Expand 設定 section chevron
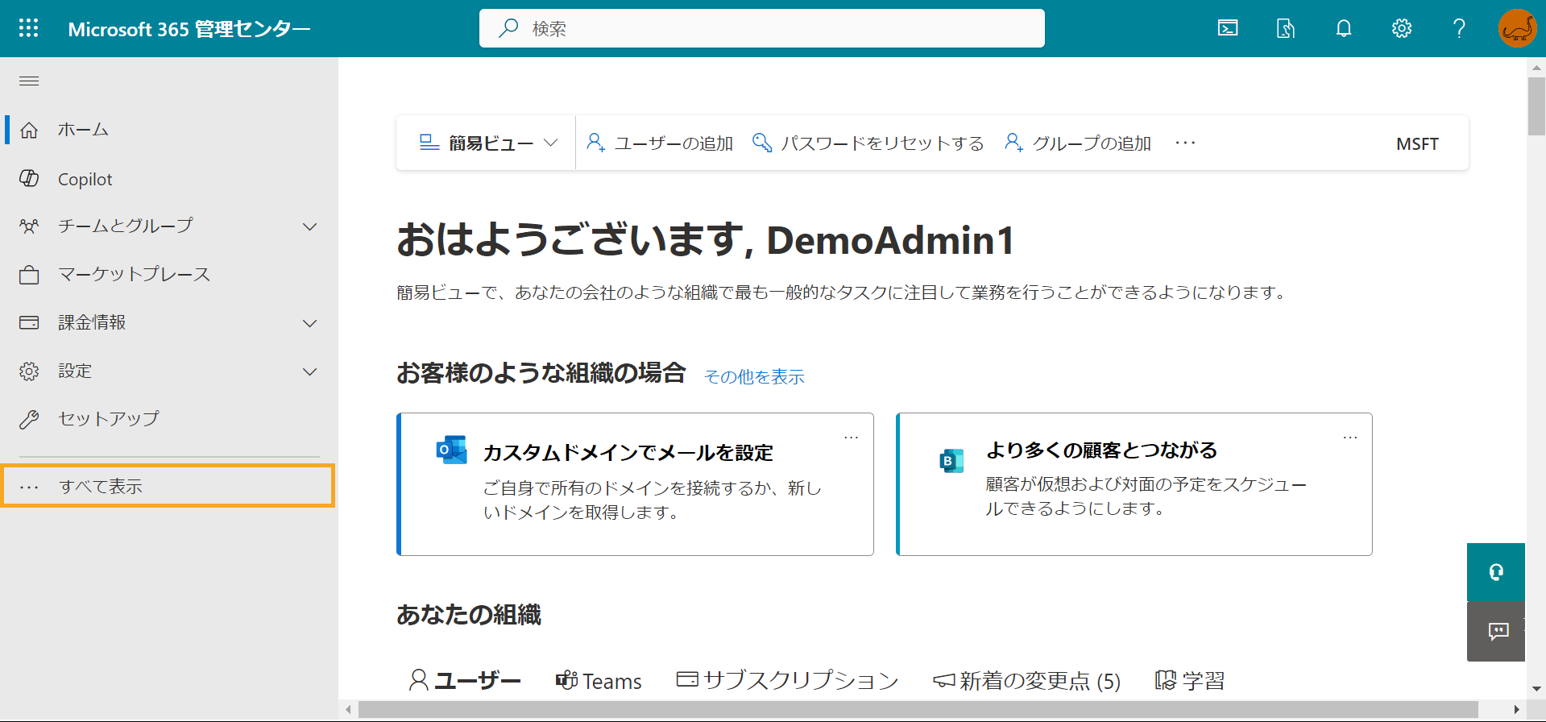Image resolution: width=1546 pixels, height=722 pixels. 310,371
